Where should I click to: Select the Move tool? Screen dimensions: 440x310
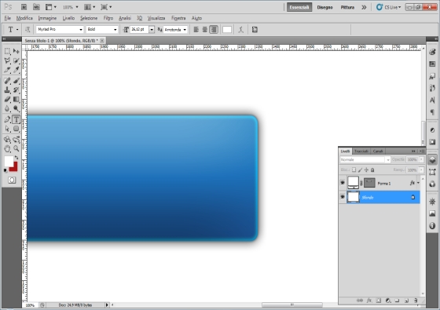16,51
